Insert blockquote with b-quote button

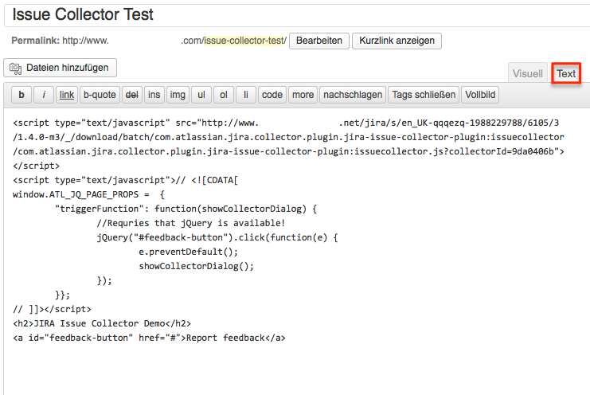point(100,95)
